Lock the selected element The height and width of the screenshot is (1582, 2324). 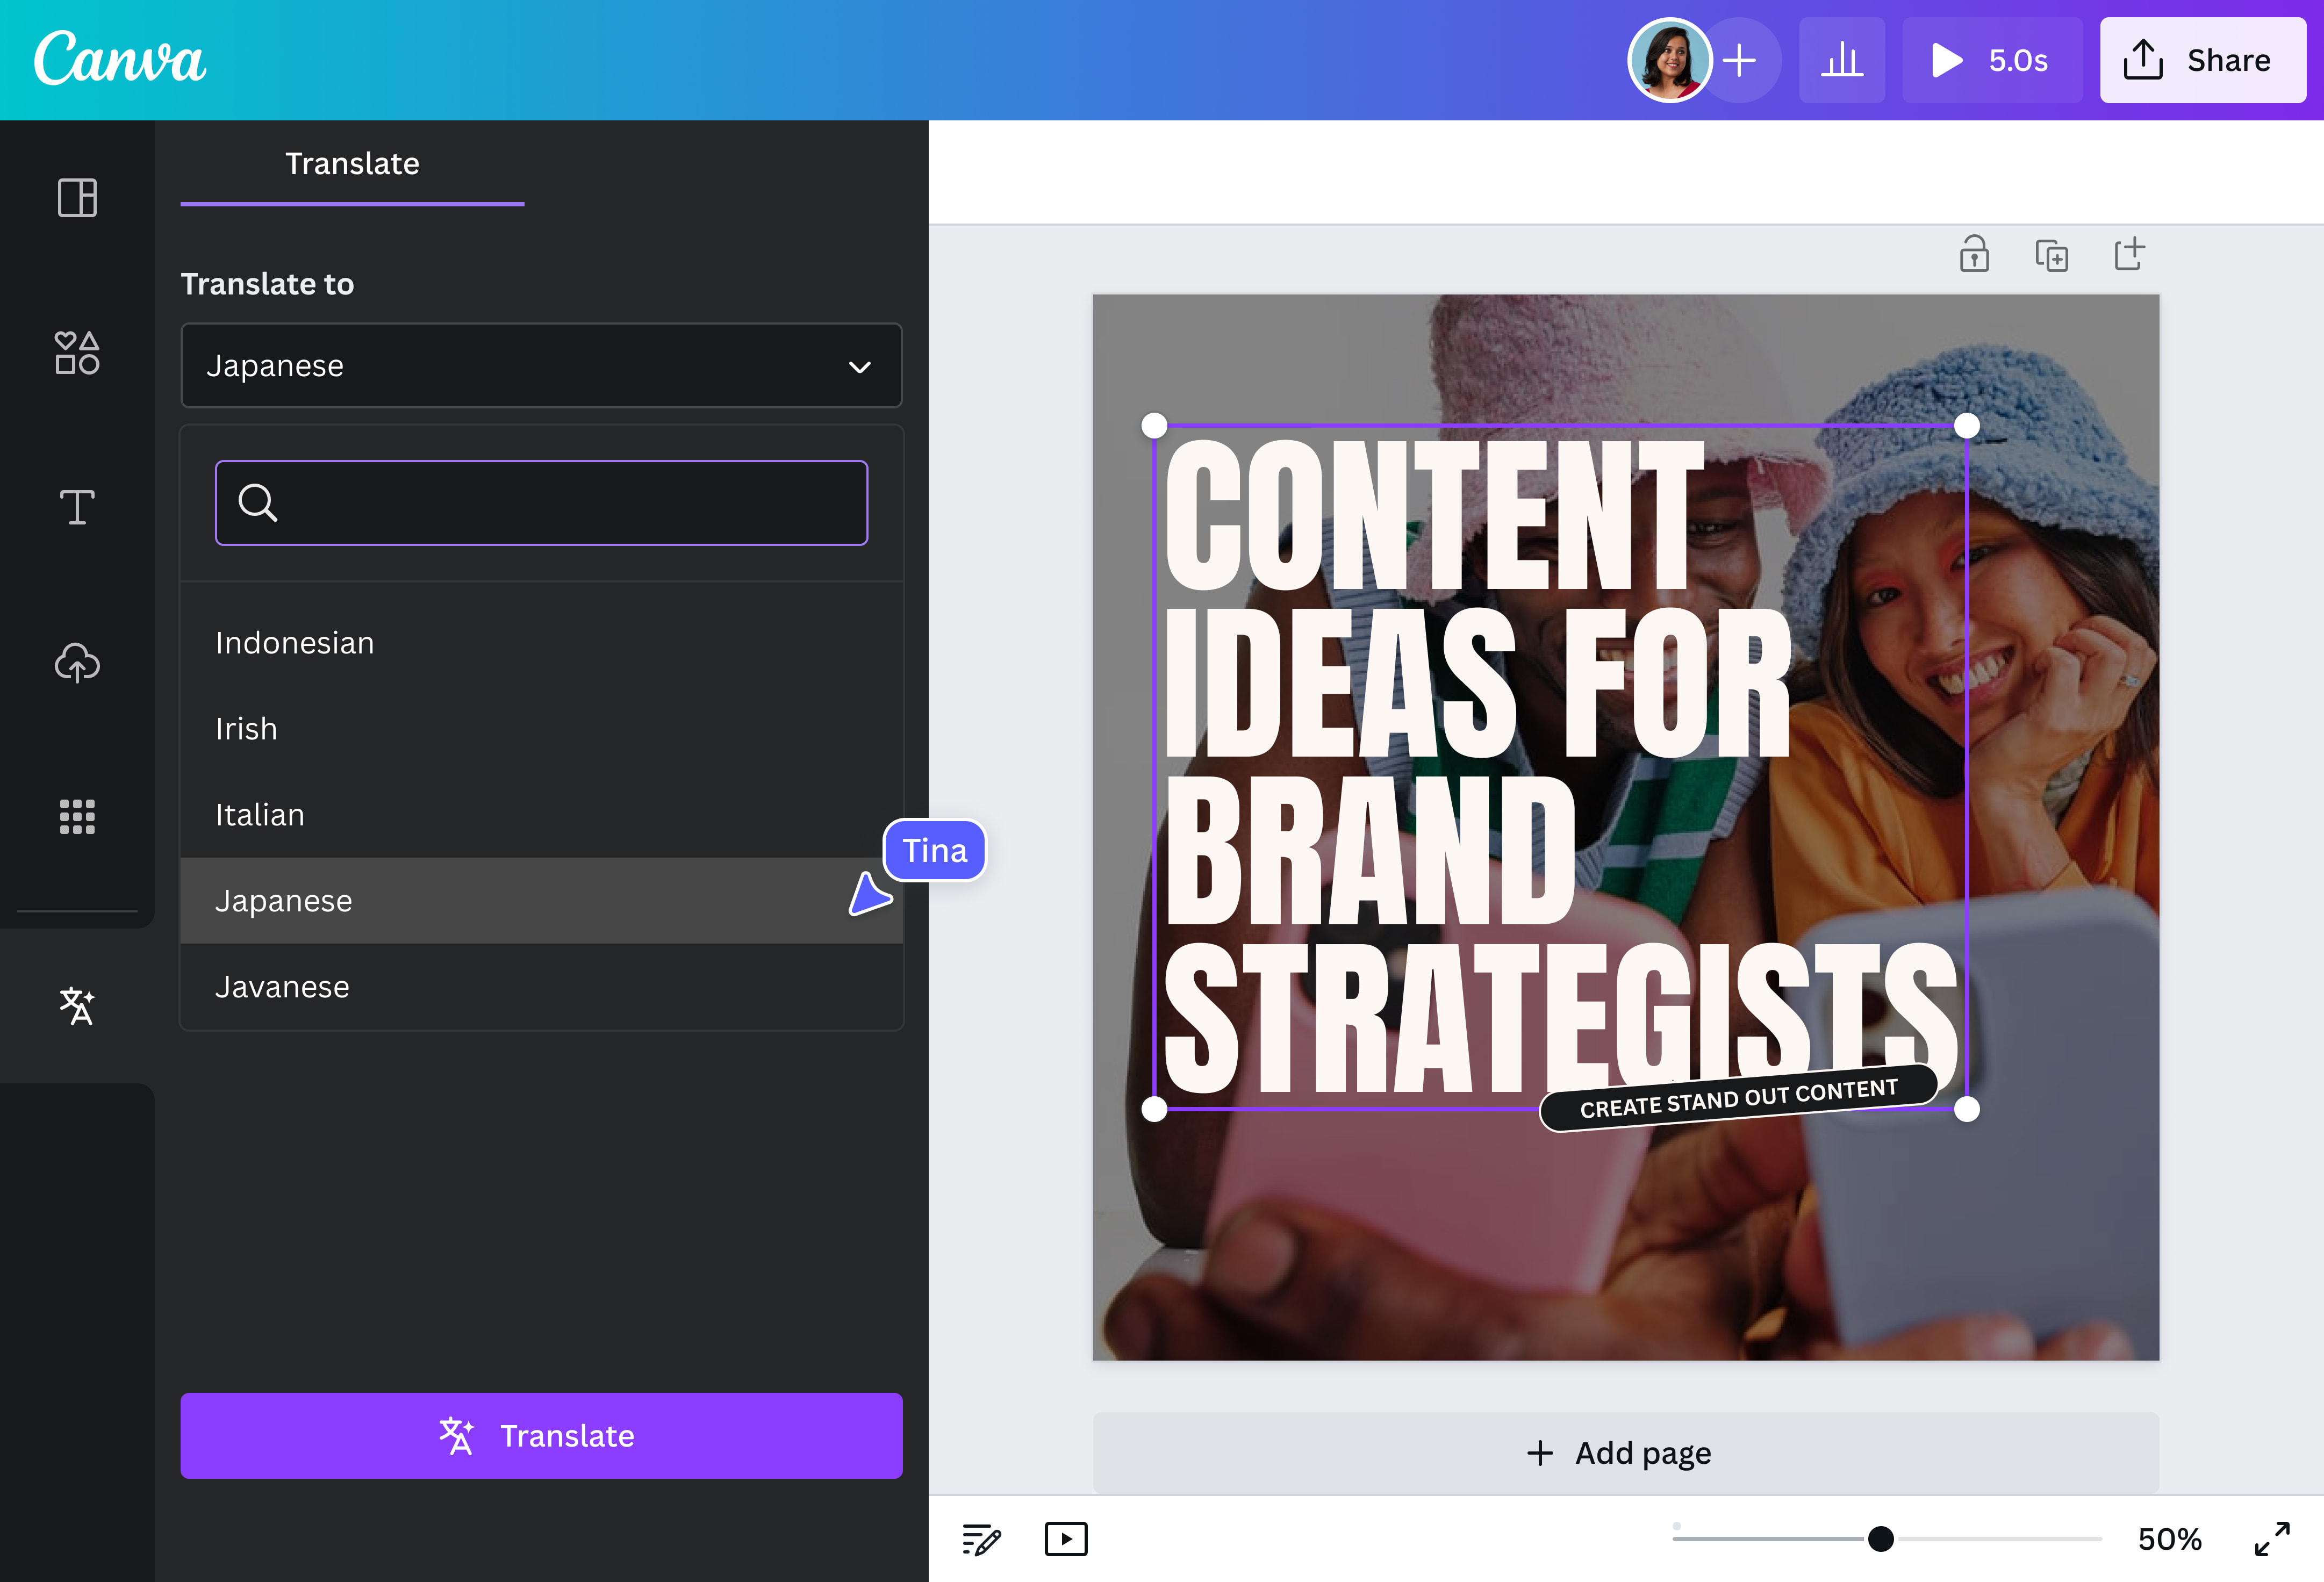[x=1975, y=254]
